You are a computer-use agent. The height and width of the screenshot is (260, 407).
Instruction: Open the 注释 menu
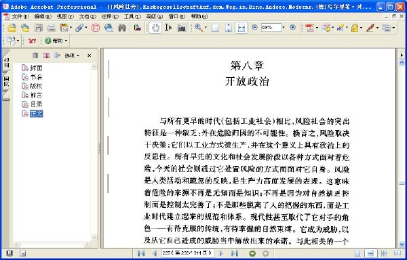110,16
